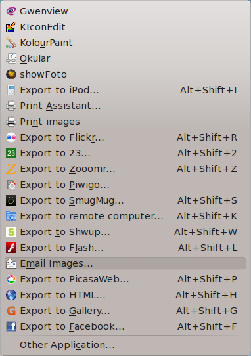Select Print Assistant... entry

125,106
